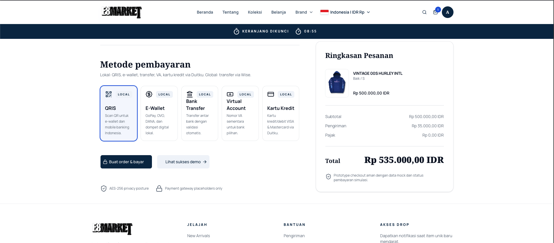
Task: Click the Pengiriman Rp 35.000,00 IDR value
Action: 428,126
